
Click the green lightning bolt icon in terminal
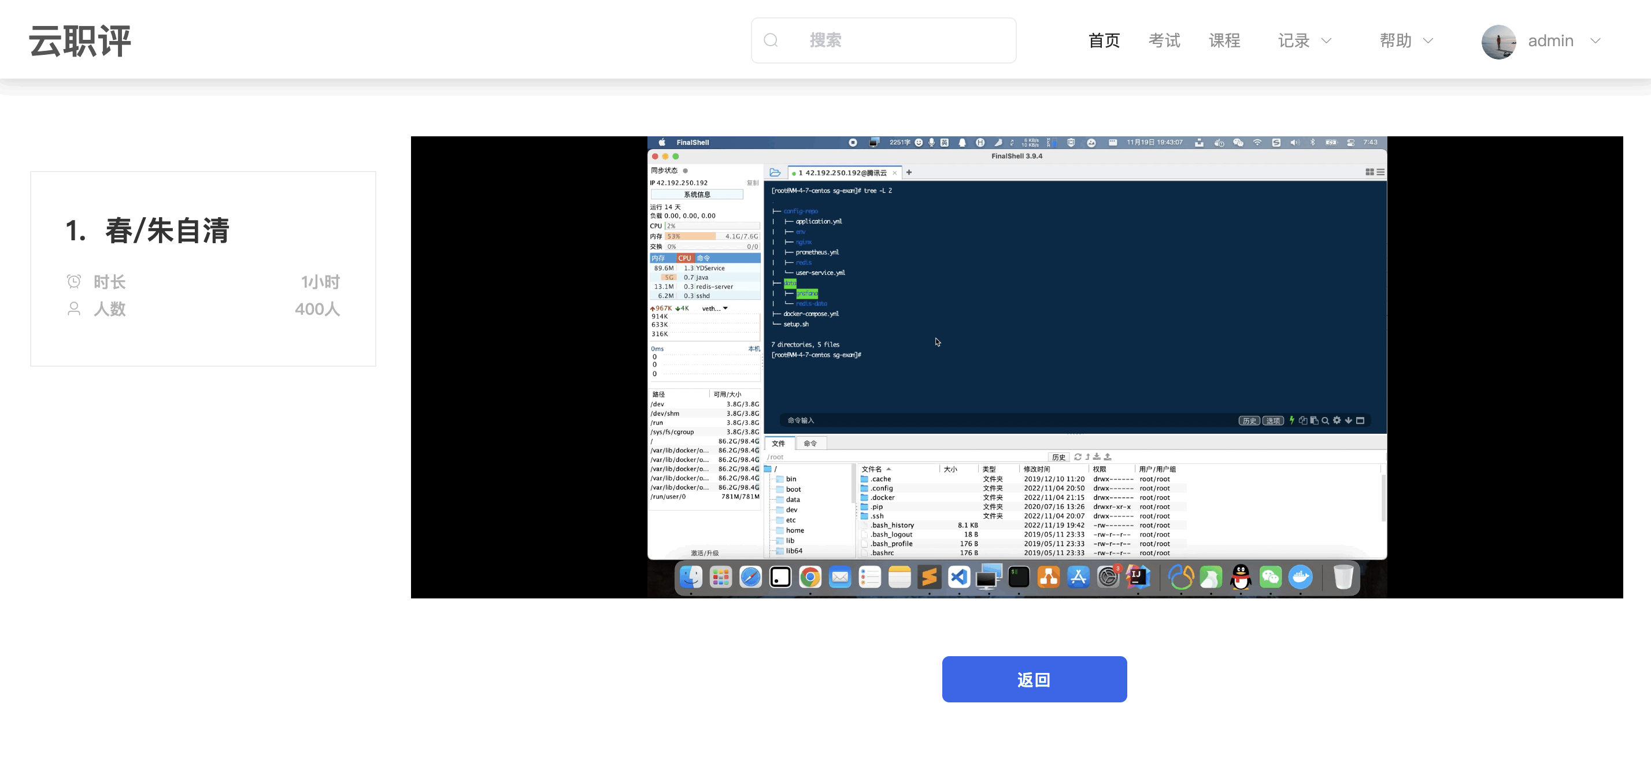pyautogui.click(x=1291, y=420)
